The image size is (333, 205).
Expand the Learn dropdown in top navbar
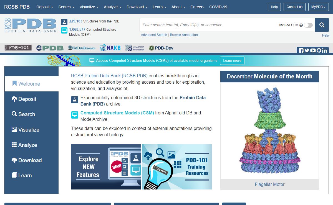tap(160, 7)
